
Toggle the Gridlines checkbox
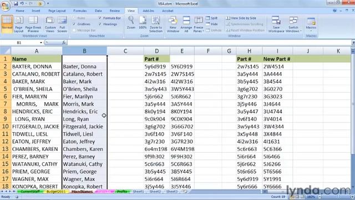point(74,24)
